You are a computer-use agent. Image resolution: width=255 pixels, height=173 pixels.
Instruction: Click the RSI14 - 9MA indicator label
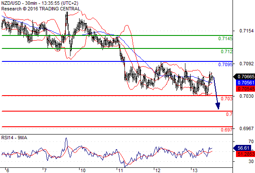(x=14, y=138)
